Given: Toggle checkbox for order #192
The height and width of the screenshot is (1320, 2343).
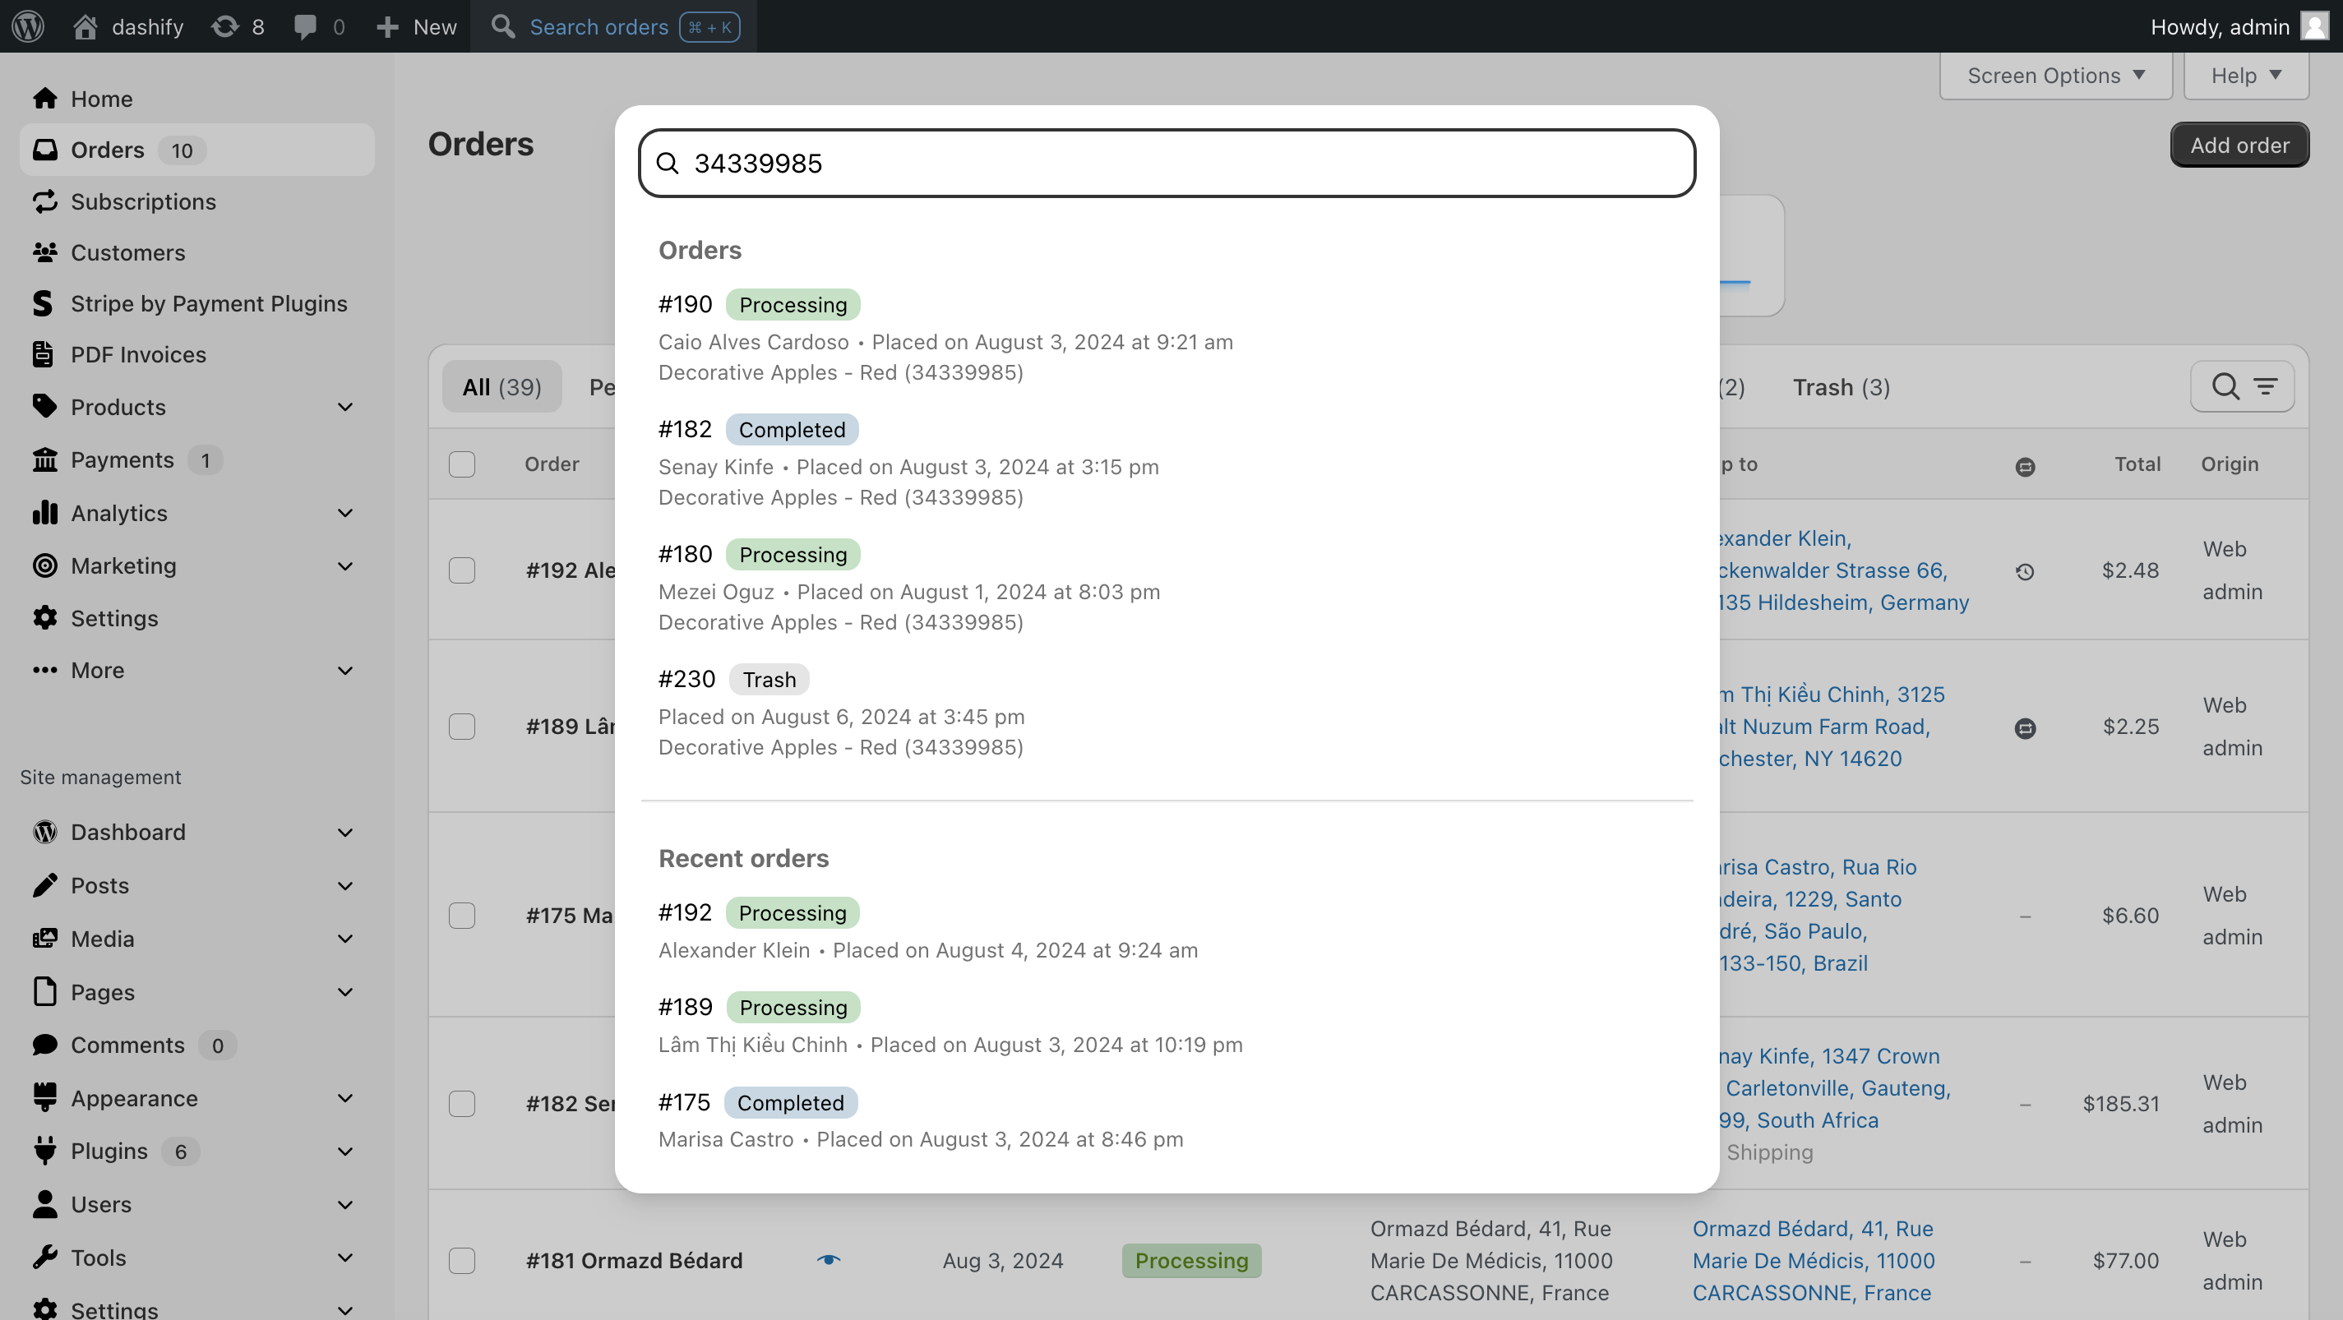Looking at the screenshot, I should [x=462, y=570].
